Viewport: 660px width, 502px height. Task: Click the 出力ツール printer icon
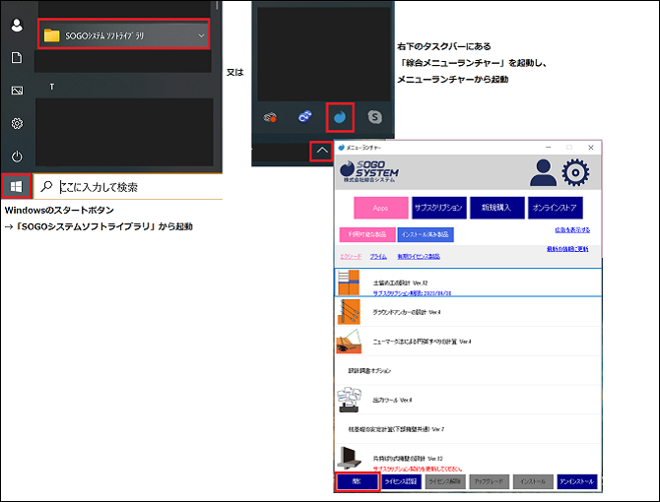coord(349,400)
